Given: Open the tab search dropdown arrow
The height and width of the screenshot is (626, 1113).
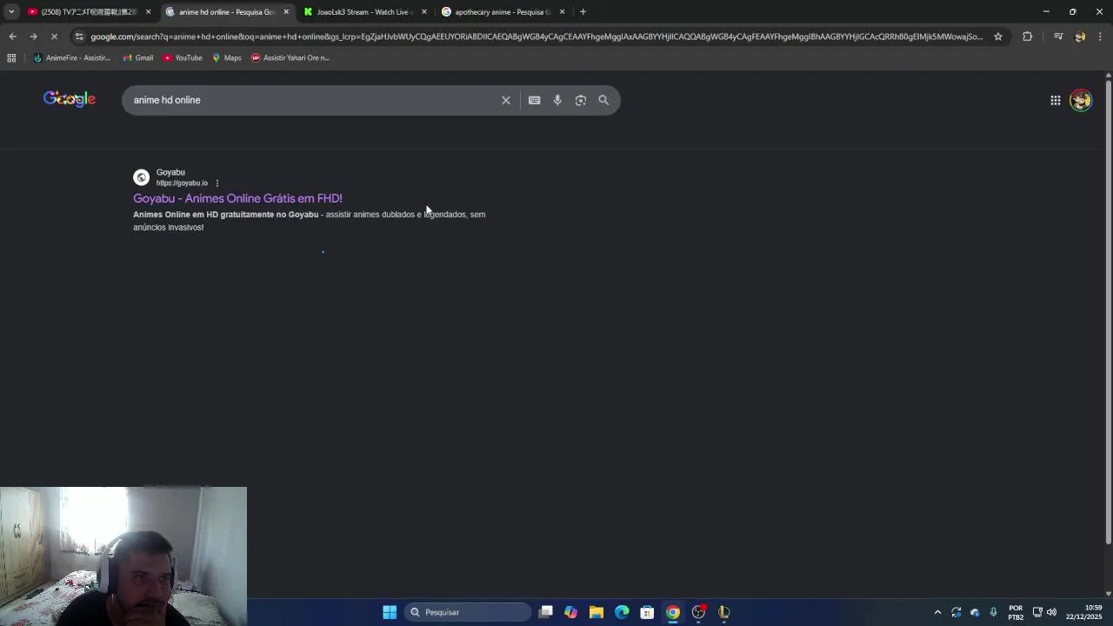Looking at the screenshot, I should 10,11.
